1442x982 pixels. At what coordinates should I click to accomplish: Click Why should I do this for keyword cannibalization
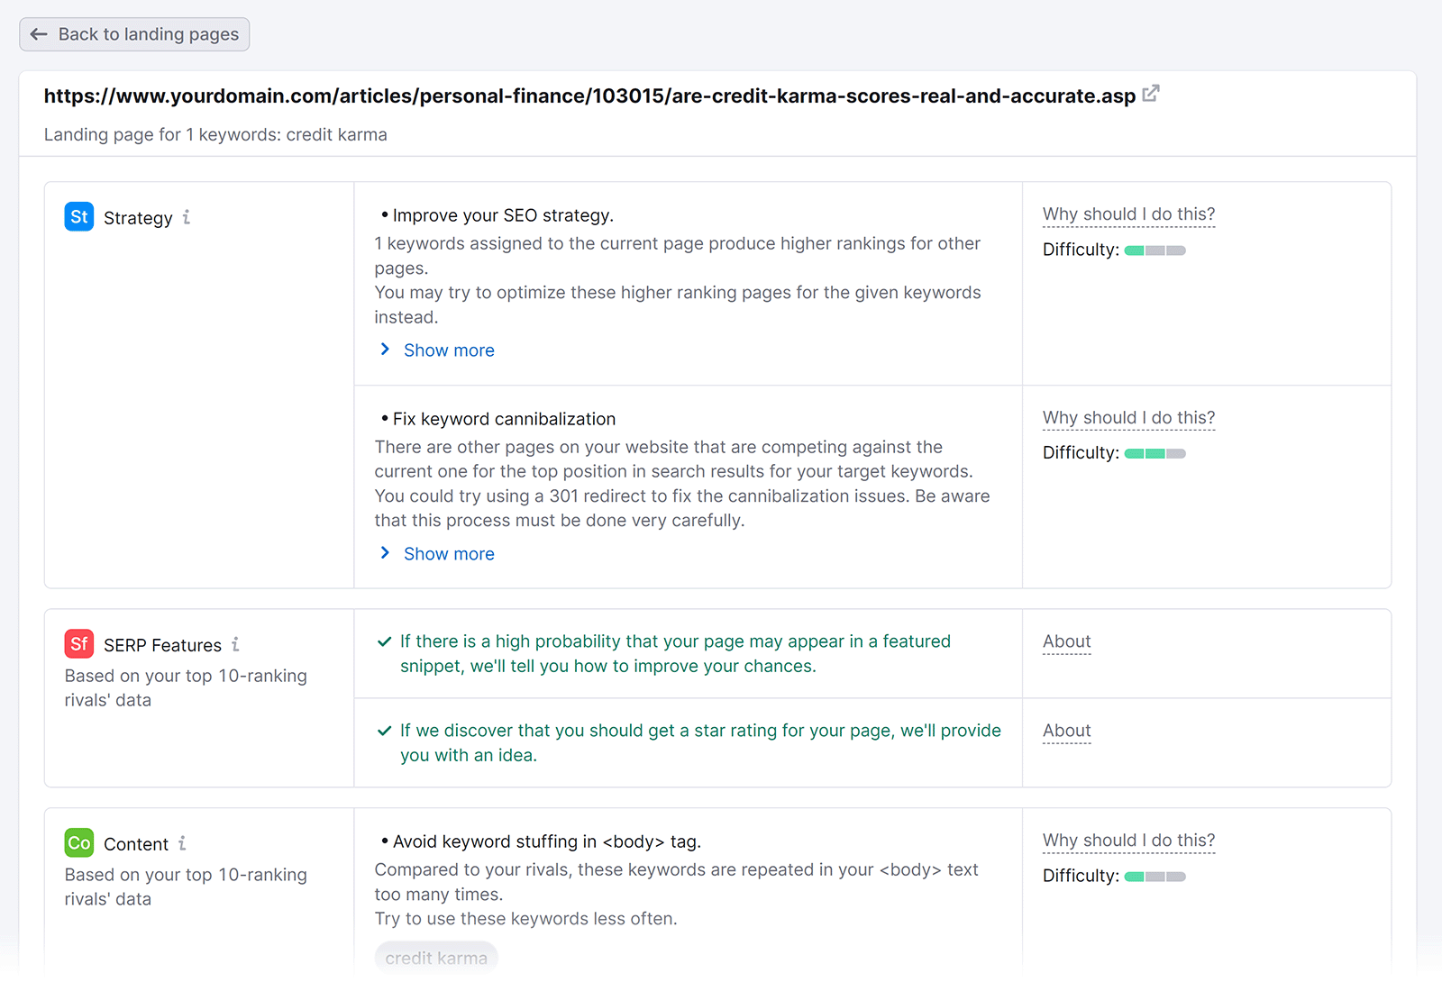tap(1128, 418)
